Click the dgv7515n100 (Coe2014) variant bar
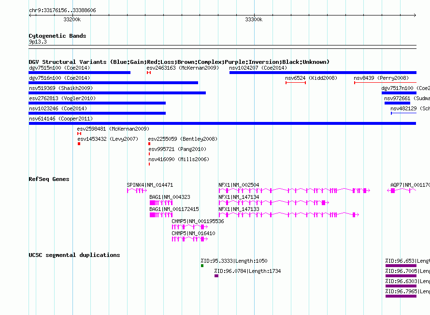 [80, 73]
